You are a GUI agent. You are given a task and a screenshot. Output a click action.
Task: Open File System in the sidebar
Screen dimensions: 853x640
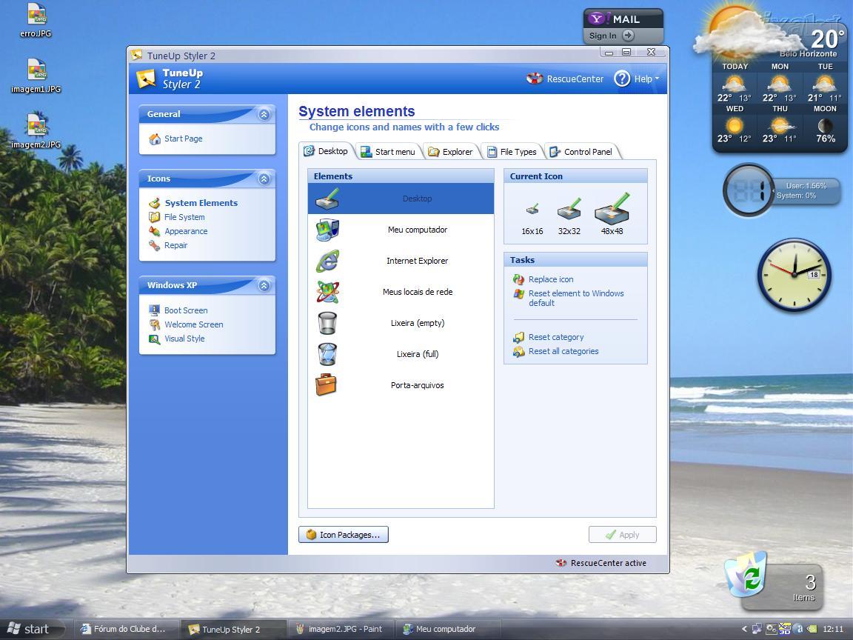184,217
